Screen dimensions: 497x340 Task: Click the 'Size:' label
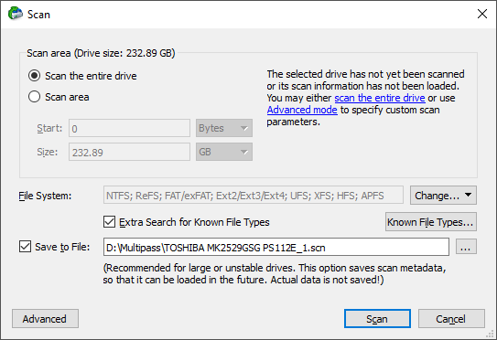pos(48,153)
